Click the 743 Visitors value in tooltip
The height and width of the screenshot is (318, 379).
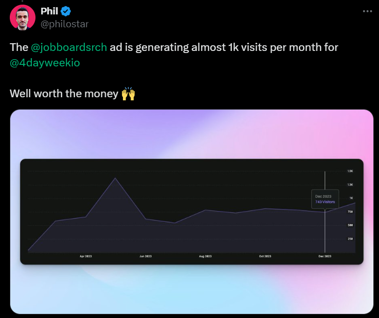click(x=325, y=202)
